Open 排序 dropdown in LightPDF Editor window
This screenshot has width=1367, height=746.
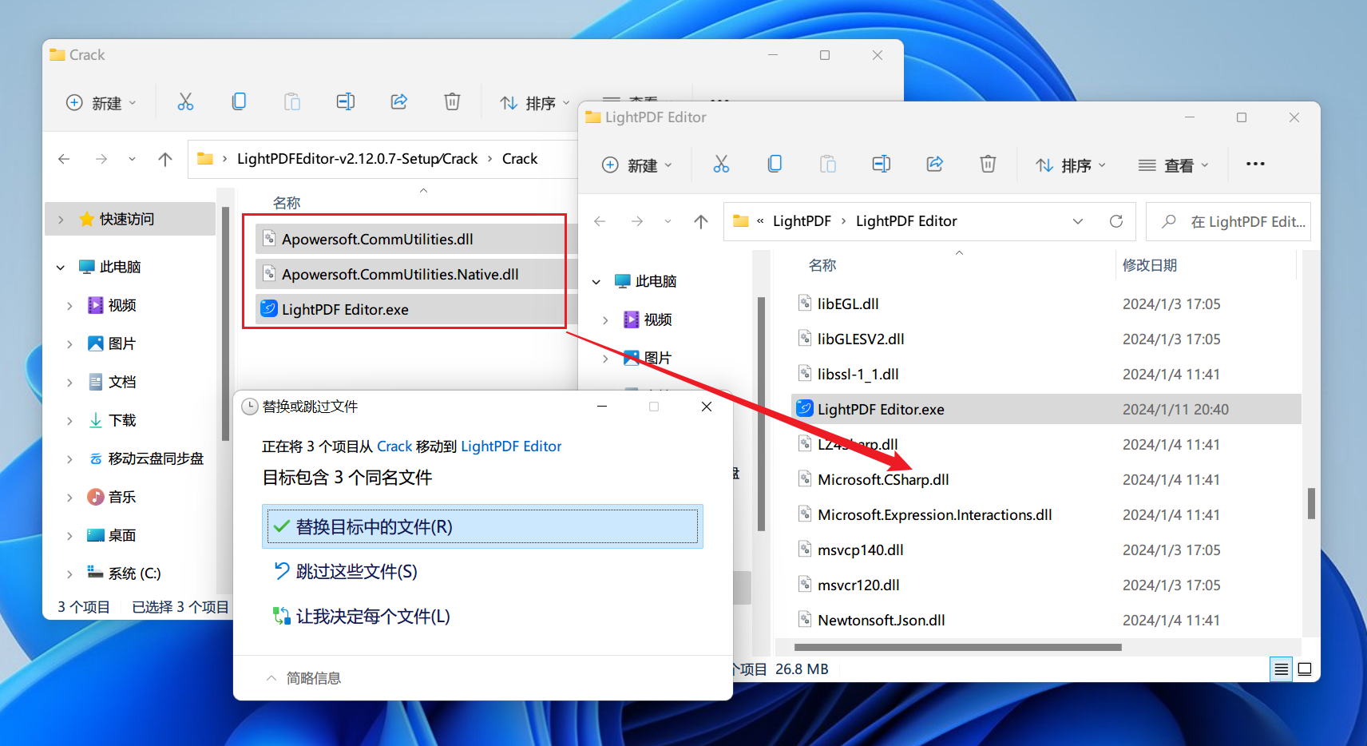pyautogui.click(x=1071, y=165)
